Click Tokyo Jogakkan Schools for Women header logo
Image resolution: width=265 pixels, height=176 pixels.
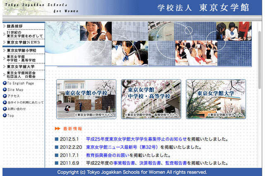[41, 8]
